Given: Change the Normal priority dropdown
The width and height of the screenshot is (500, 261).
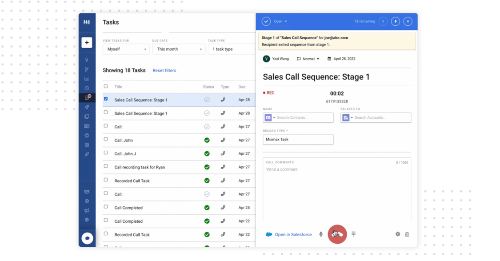Looking at the screenshot, I should coord(308,59).
